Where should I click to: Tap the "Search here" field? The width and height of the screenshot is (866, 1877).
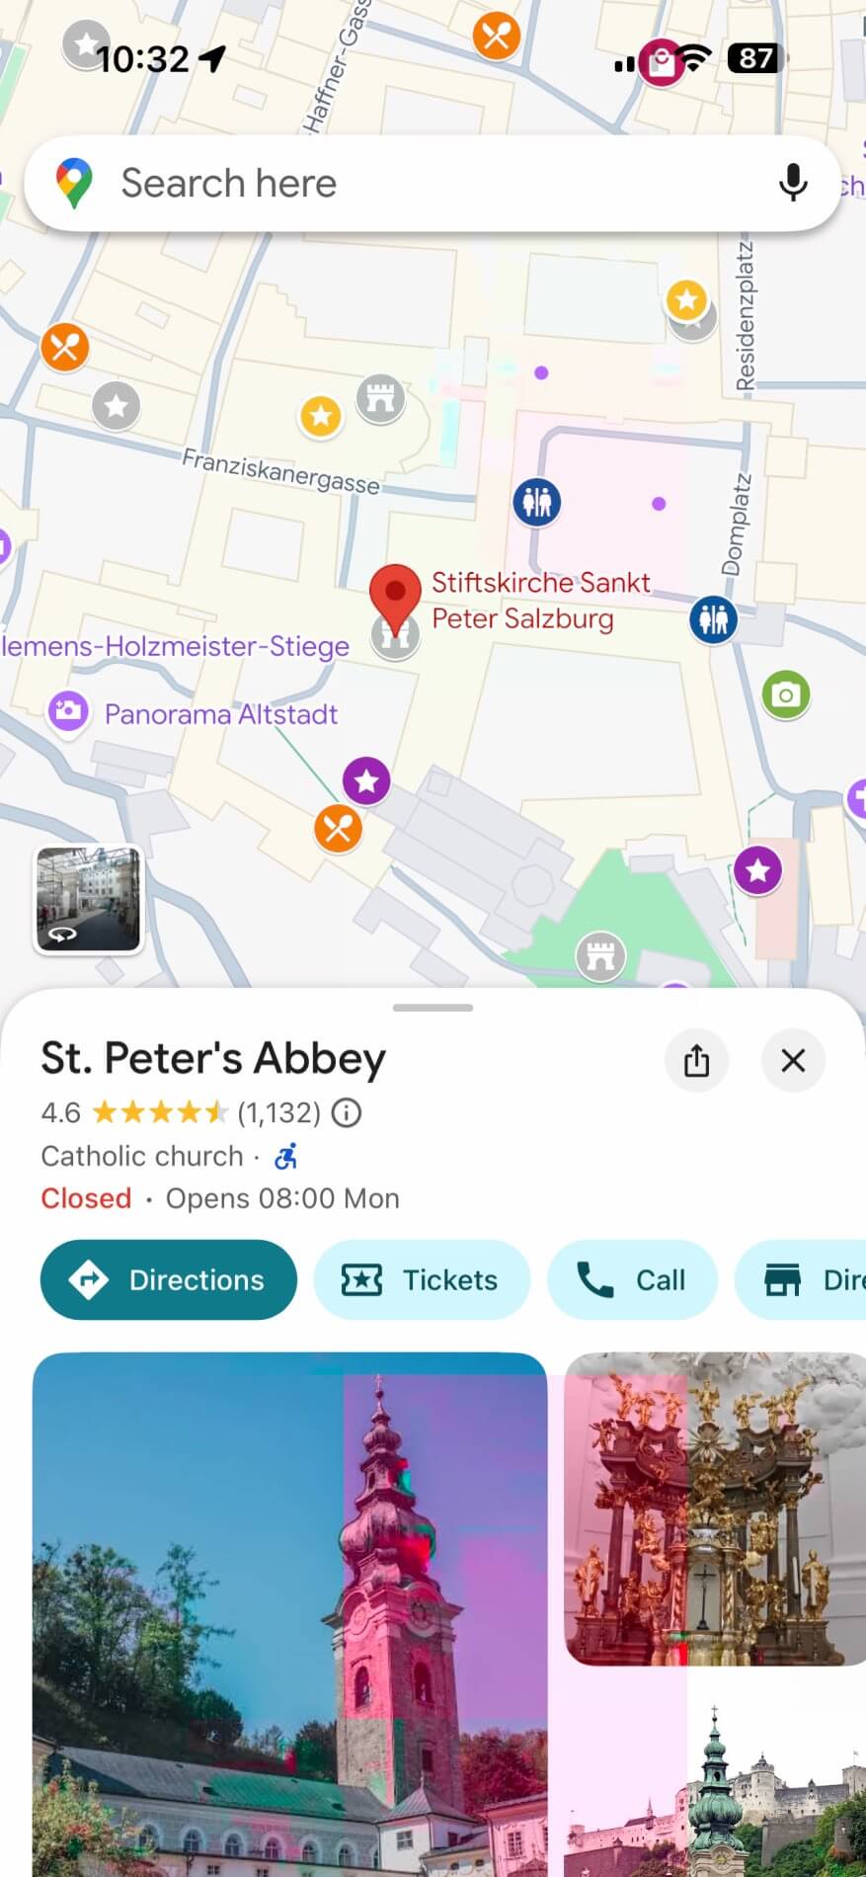click(415, 183)
